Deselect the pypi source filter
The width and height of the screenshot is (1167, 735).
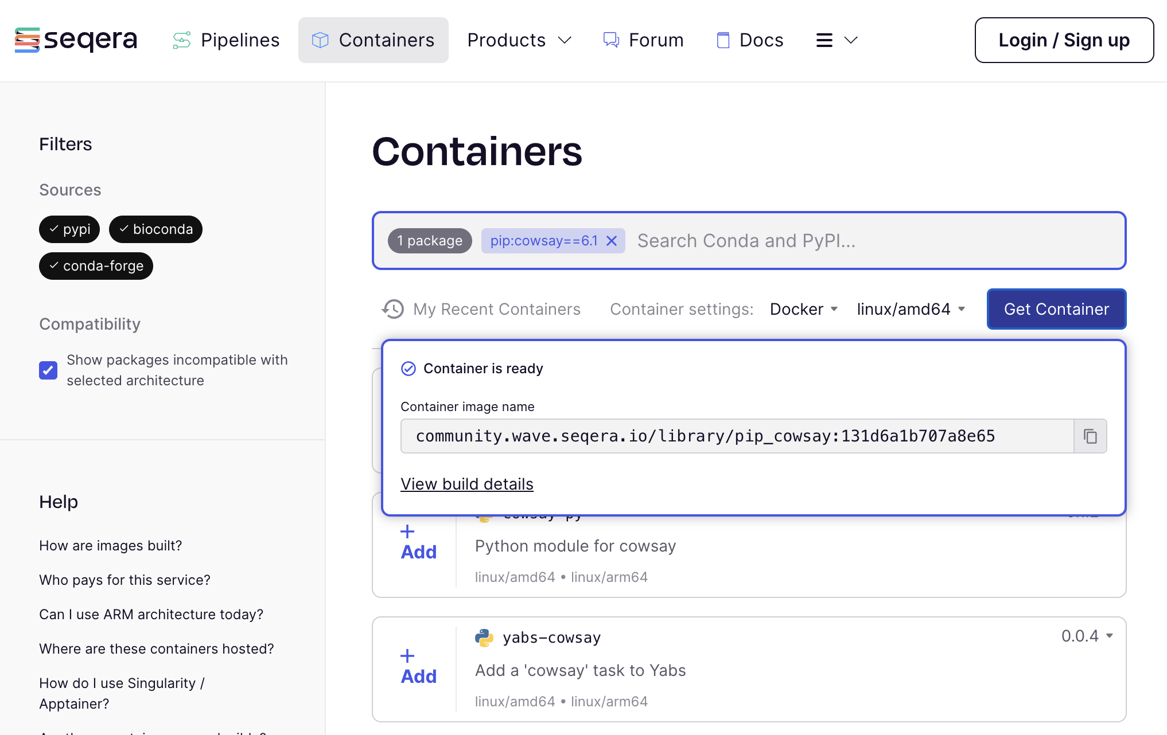coord(69,229)
